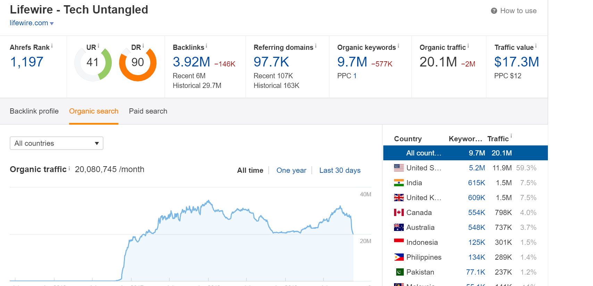The image size is (593, 286).
Task: Click the How to use help icon
Action: click(494, 11)
